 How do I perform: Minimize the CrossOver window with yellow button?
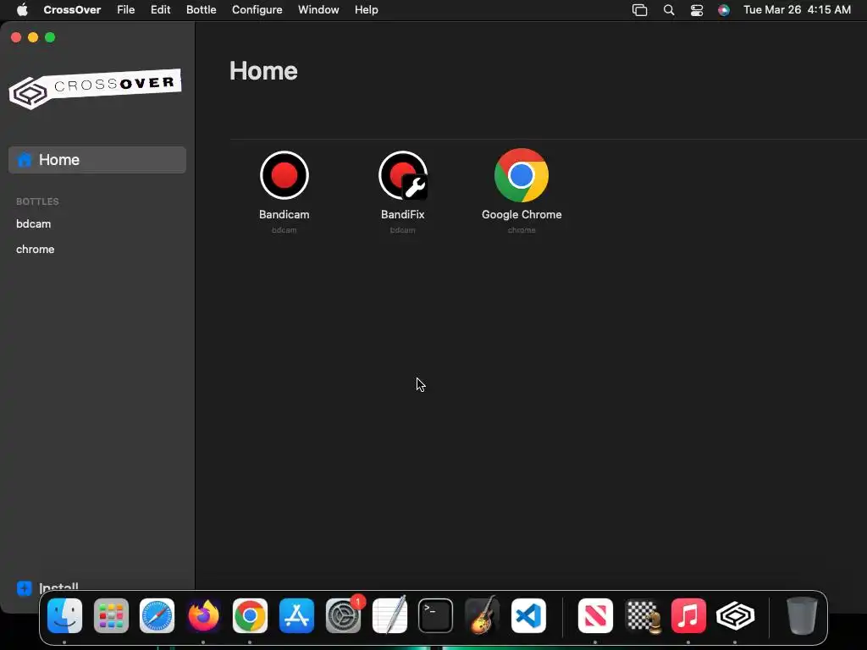coord(33,37)
